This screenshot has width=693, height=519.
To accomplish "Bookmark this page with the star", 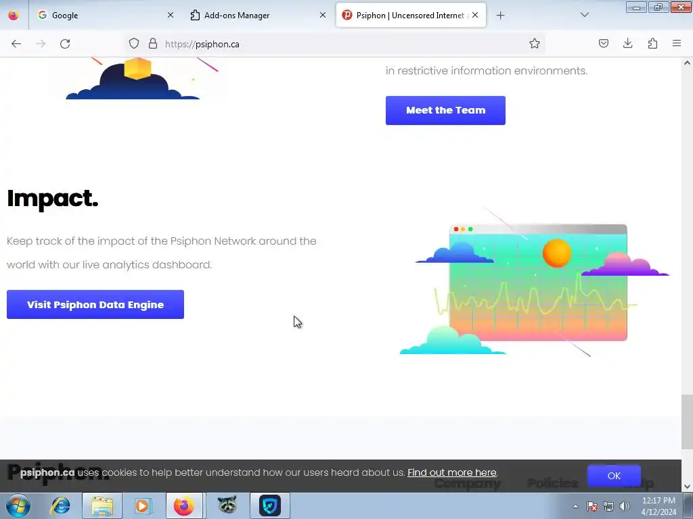I will coord(535,44).
